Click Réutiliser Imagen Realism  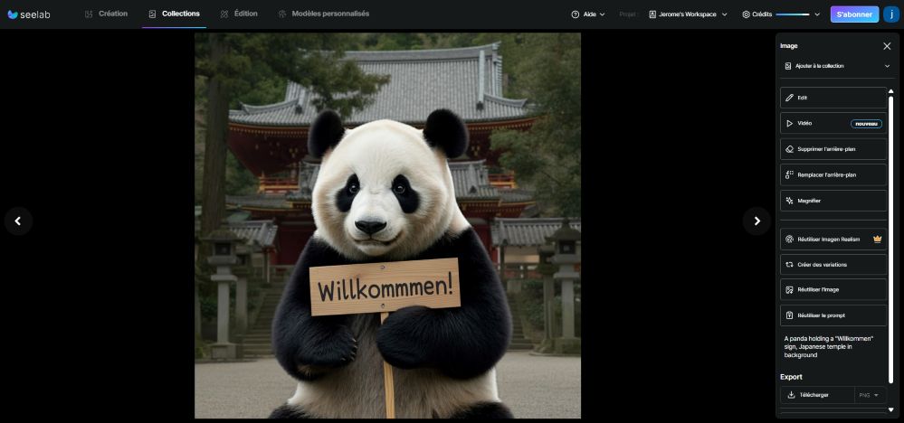(833, 240)
